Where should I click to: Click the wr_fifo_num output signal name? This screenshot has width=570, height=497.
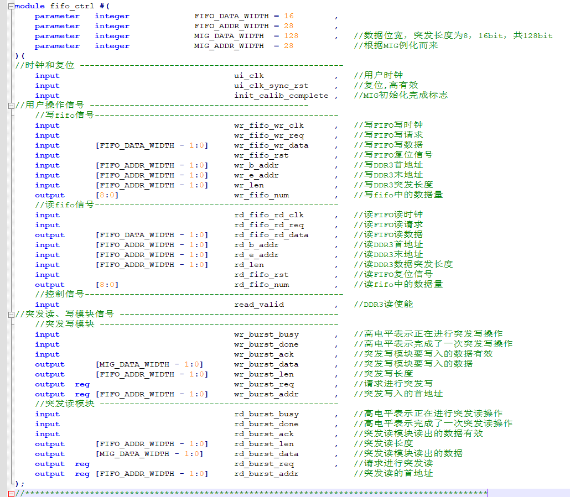(x=262, y=195)
